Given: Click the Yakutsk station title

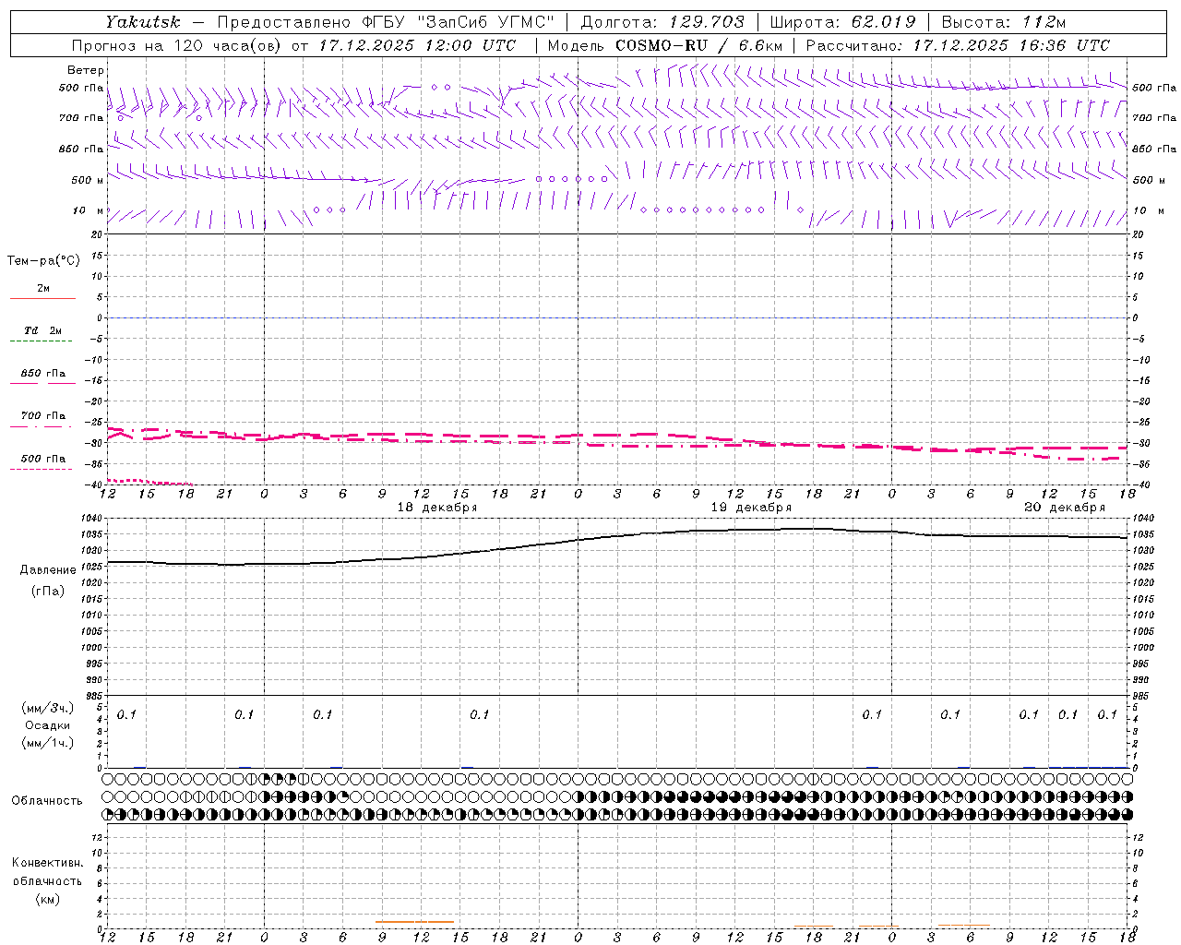Looking at the screenshot, I should pyautogui.click(x=143, y=21).
